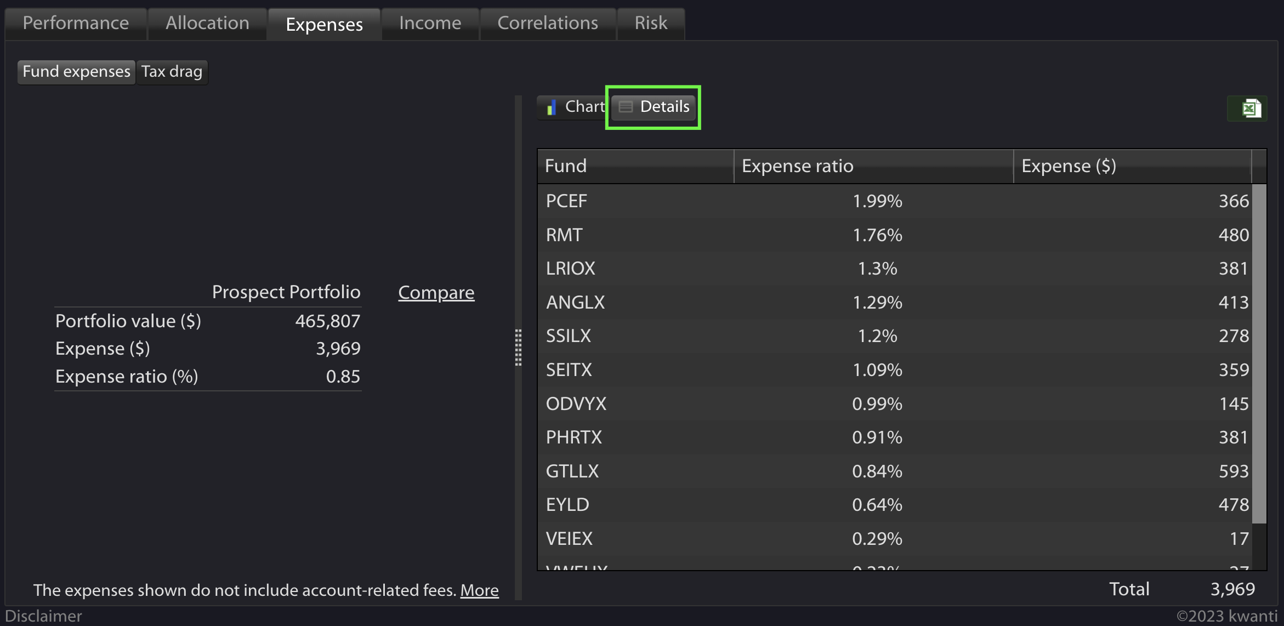Image resolution: width=1284 pixels, height=626 pixels.
Task: Open the More link about fees
Action: point(479,590)
